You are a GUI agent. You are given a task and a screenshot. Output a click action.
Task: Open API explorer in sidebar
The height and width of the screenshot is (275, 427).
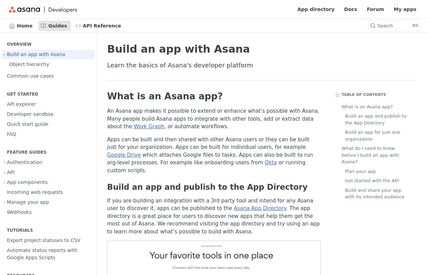coord(21,104)
